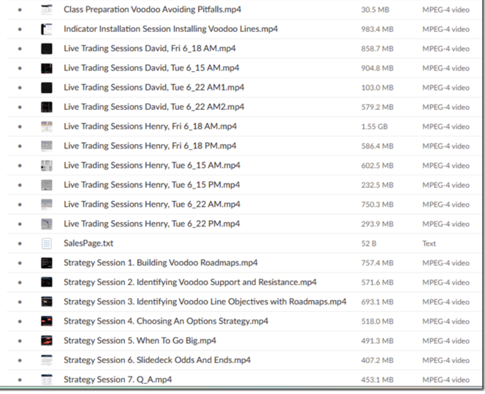The image size is (485, 394).
Task: Select the Live Trading Sessions Henry Fri 6_18 AM thumbnail
Action: 46,126
